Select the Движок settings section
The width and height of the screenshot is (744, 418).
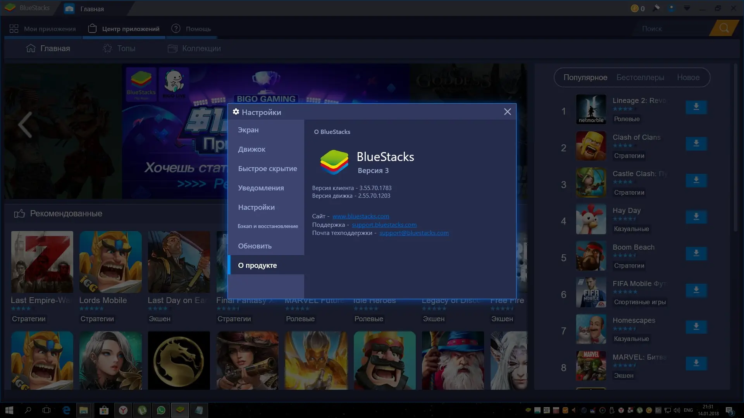tap(251, 149)
